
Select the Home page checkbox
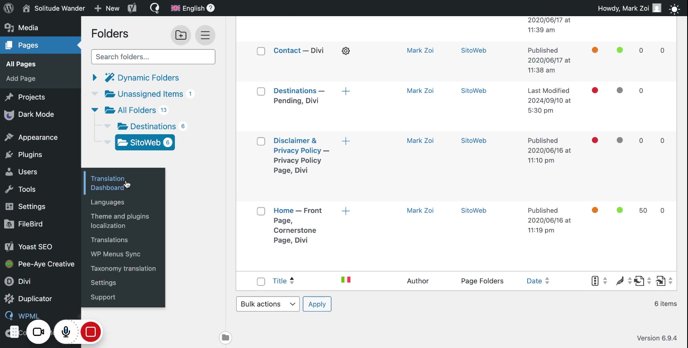261,211
